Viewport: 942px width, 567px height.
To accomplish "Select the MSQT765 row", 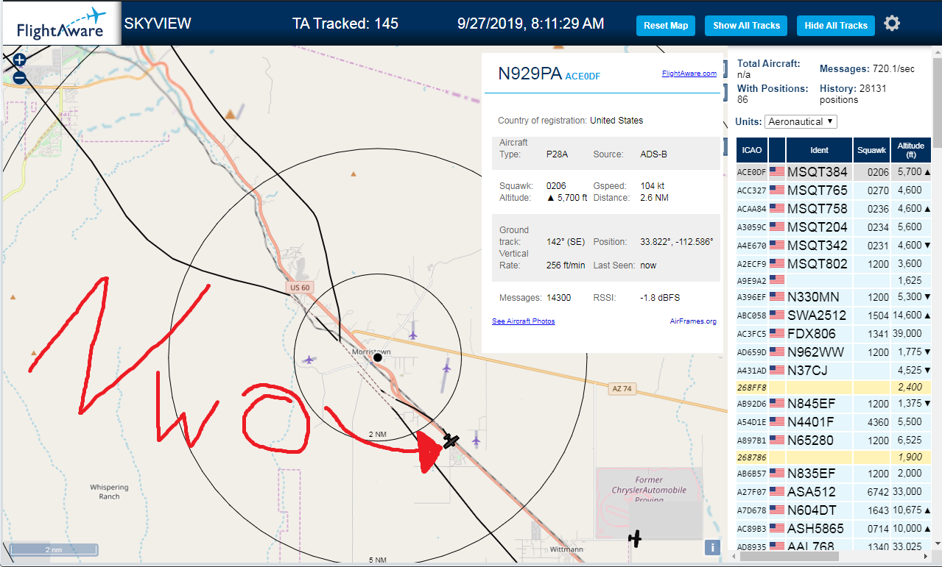I will [x=834, y=190].
